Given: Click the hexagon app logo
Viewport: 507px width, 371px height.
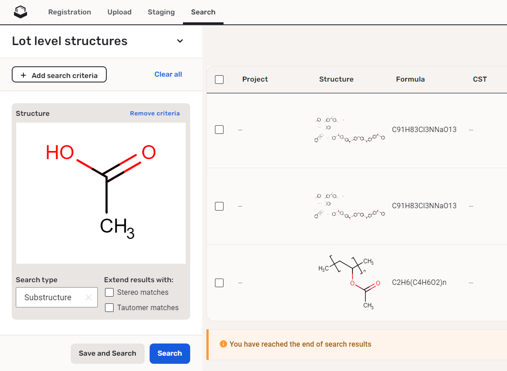Looking at the screenshot, I should coord(20,12).
